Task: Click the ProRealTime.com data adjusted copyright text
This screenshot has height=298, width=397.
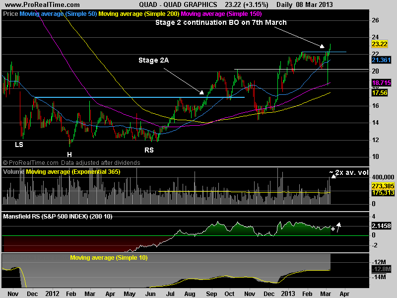Action: [71, 163]
